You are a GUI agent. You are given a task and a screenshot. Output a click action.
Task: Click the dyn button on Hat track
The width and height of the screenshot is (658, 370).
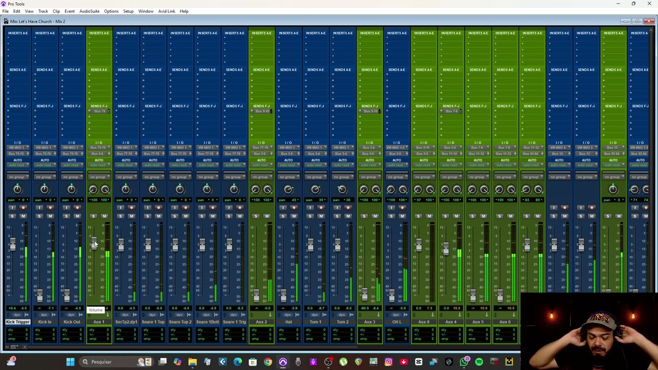288,315
